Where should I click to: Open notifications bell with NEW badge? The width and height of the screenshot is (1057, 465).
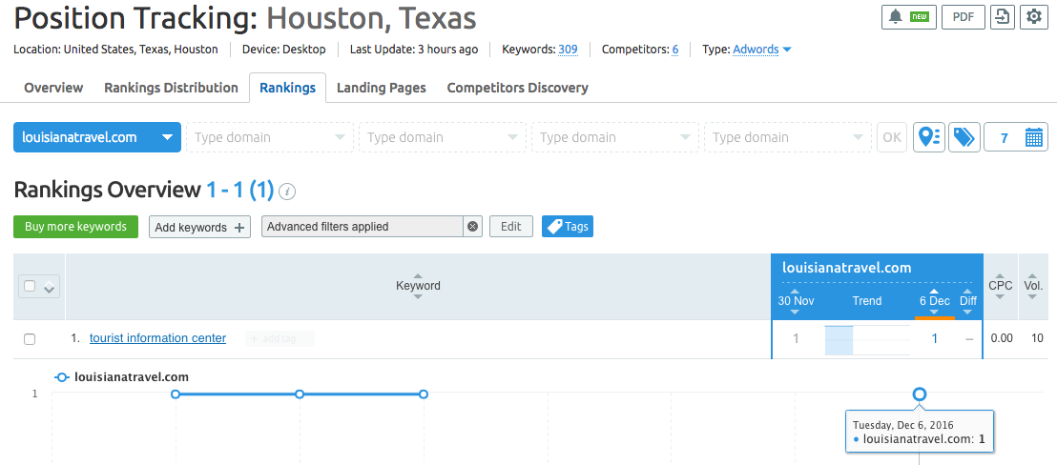pyautogui.click(x=909, y=17)
